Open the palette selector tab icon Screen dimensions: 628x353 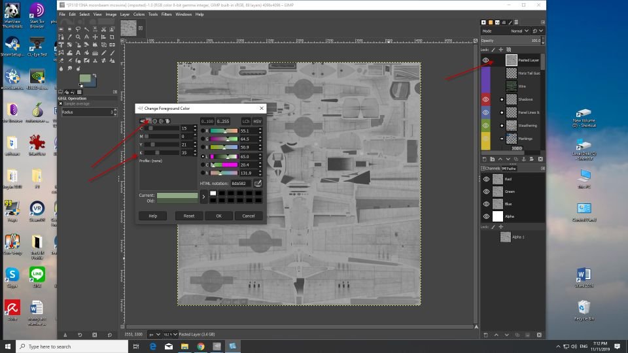pyautogui.click(x=167, y=121)
